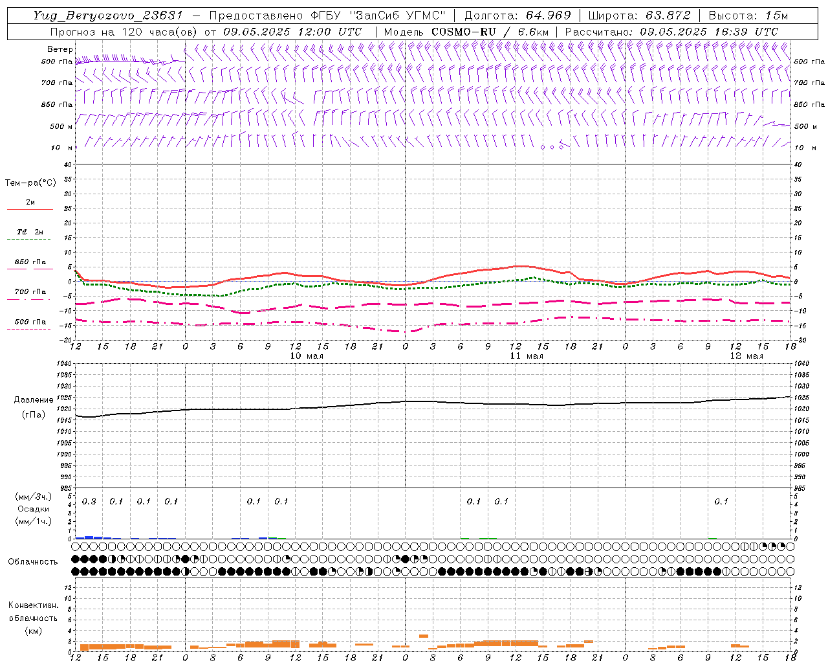Click the solid line sample under 2м legend
Image resolution: width=828 pixels, height=663 pixels.
(x=30, y=209)
